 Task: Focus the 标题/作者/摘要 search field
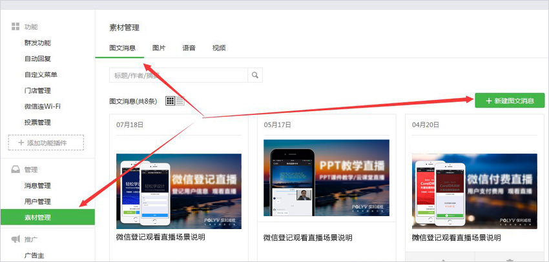(x=178, y=76)
